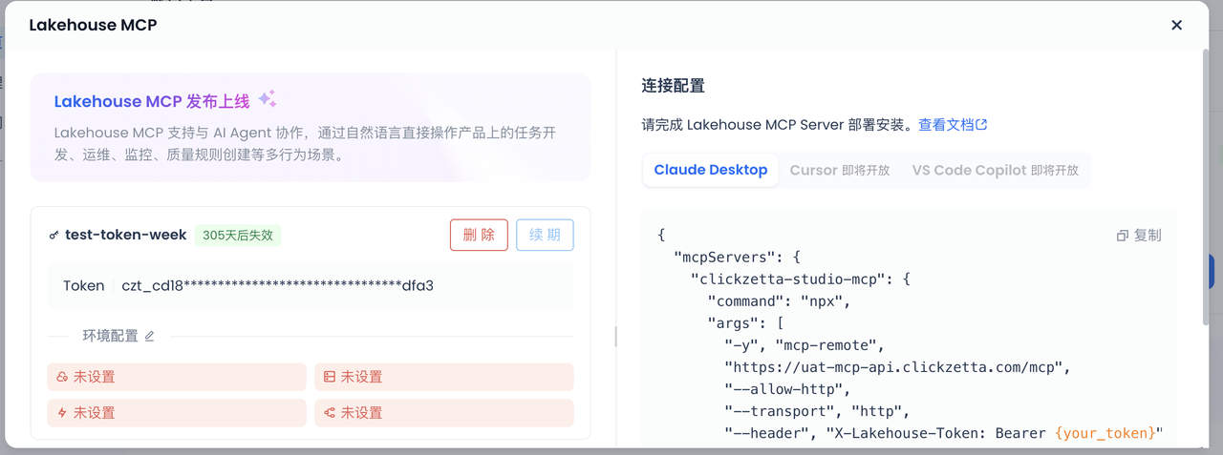Screen dimensions: 1223x455
Task: Click the lightning bolt icon in the unset field
Action: click(x=62, y=413)
